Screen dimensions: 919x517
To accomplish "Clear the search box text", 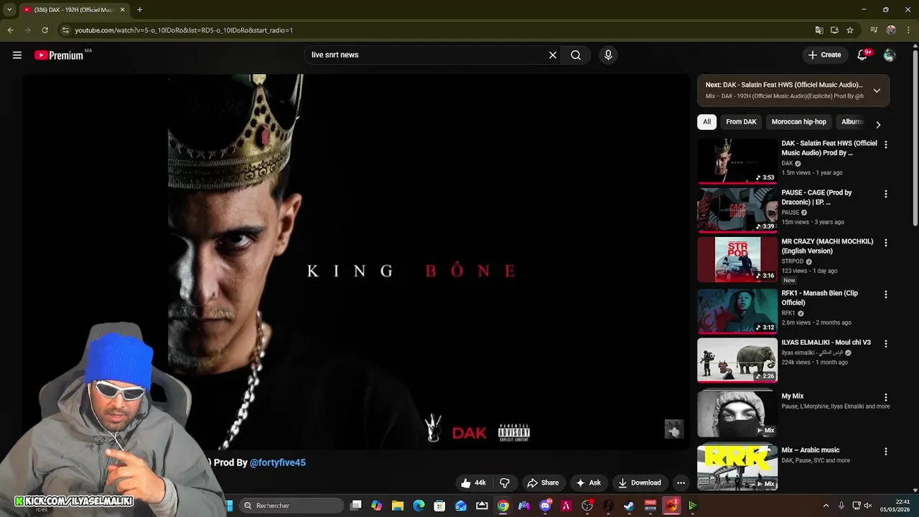I will pyautogui.click(x=553, y=55).
